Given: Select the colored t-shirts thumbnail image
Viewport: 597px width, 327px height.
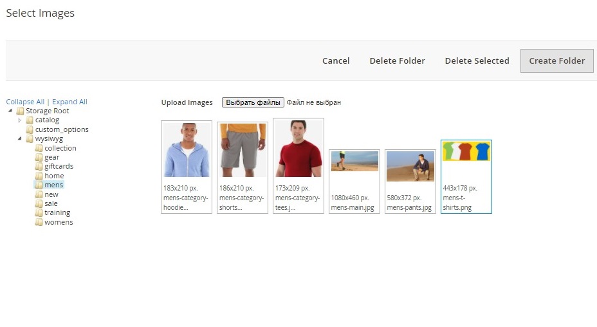Looking at the screenshot, I should [466, 151].
